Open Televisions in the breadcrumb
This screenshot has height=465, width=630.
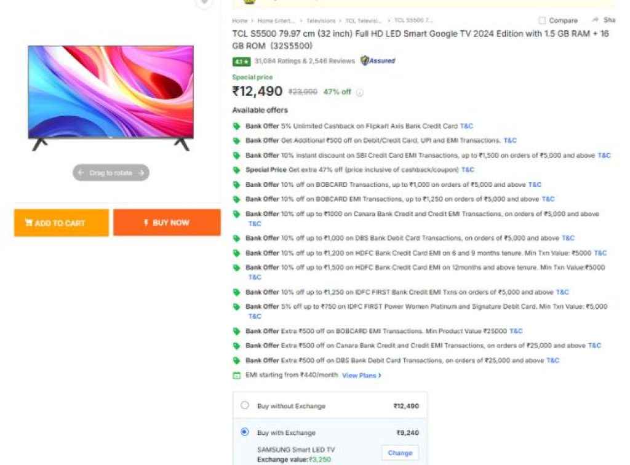(x=321, y=21)
